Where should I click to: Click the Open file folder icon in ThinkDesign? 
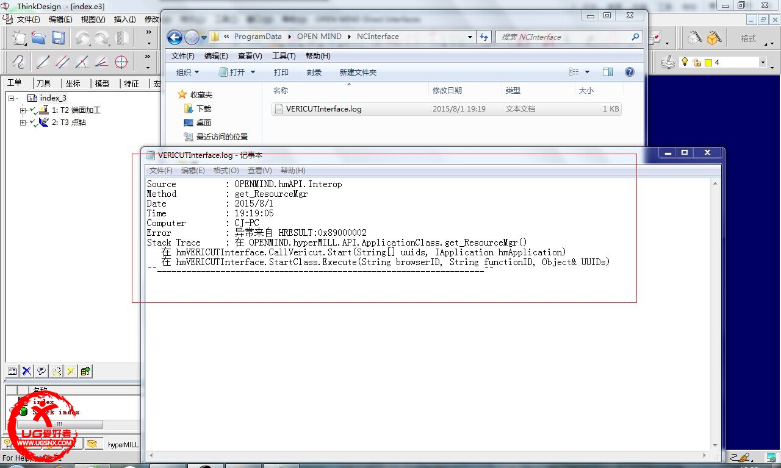point(38,38)
